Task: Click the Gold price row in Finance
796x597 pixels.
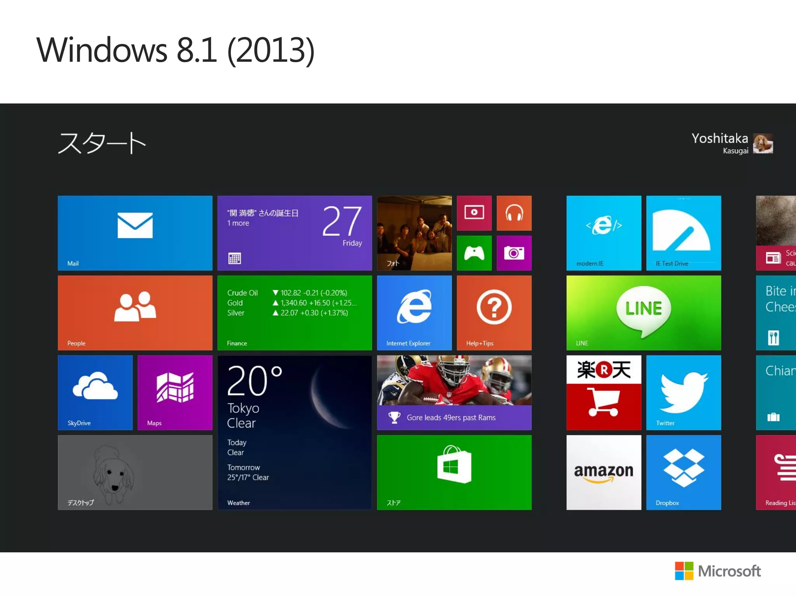Action: [x=292, y=303]
